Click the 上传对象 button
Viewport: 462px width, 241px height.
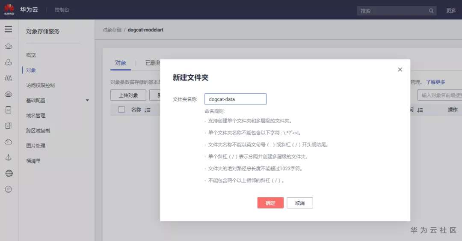point(128,95)
